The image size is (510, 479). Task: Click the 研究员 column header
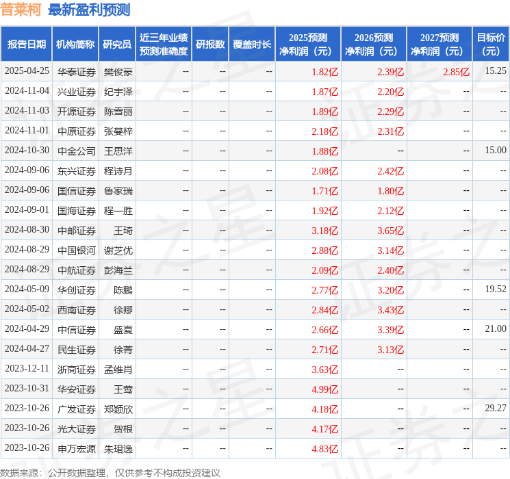pyautogui.click(x=117, y=44)
